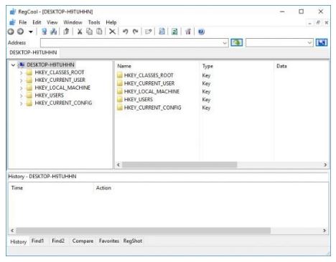This screenshot has width=336, height=262.
Task: Click the connect computer toolbar icon
Action: [x=44, y=32]
